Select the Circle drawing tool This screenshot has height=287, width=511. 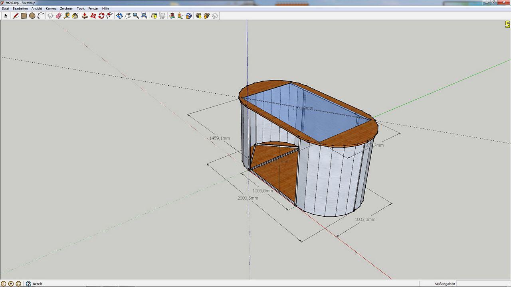(32, 16)
